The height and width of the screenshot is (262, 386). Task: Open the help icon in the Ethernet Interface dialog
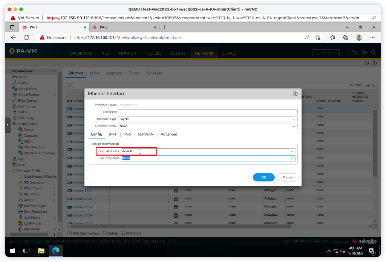click(x=295, y=94)
